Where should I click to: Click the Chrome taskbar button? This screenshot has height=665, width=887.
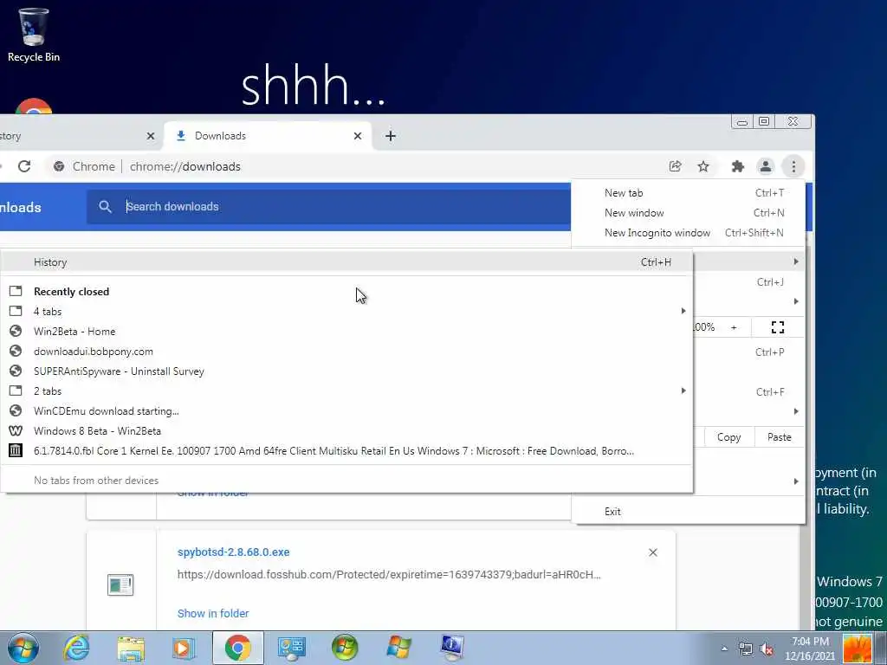[x=238, y=648]
